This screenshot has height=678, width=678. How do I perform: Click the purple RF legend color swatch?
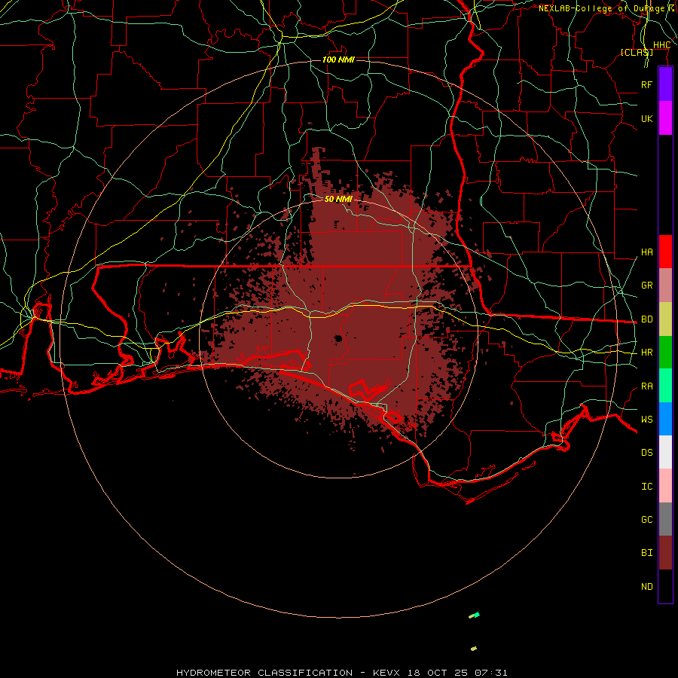coord(665,84)
